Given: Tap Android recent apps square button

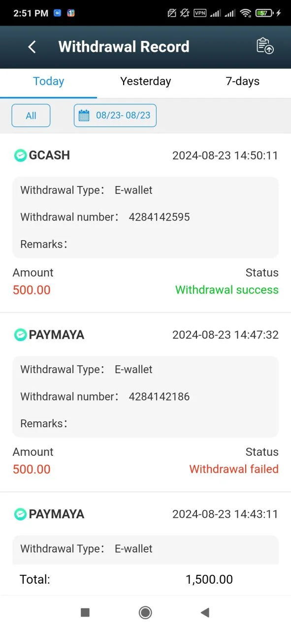Looking at the screenshot, I should pos(85,612).
